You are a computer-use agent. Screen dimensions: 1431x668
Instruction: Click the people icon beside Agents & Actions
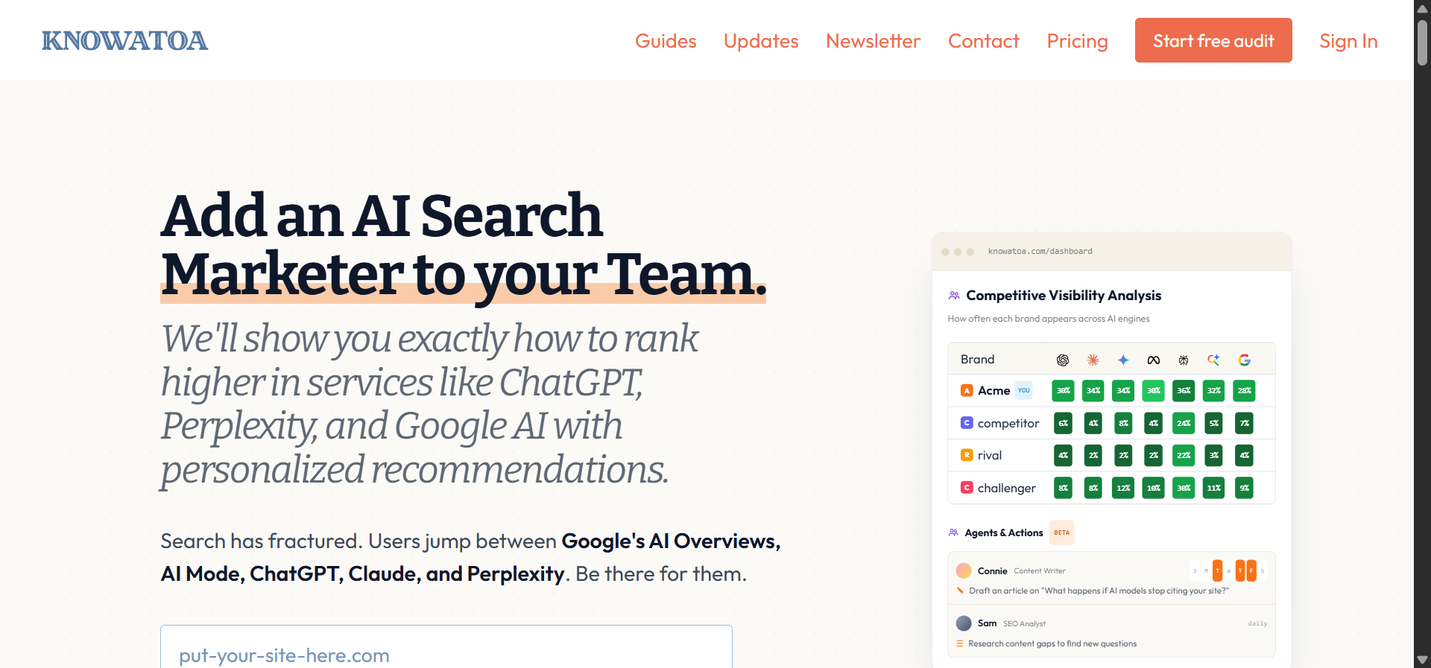pos(953,532)
